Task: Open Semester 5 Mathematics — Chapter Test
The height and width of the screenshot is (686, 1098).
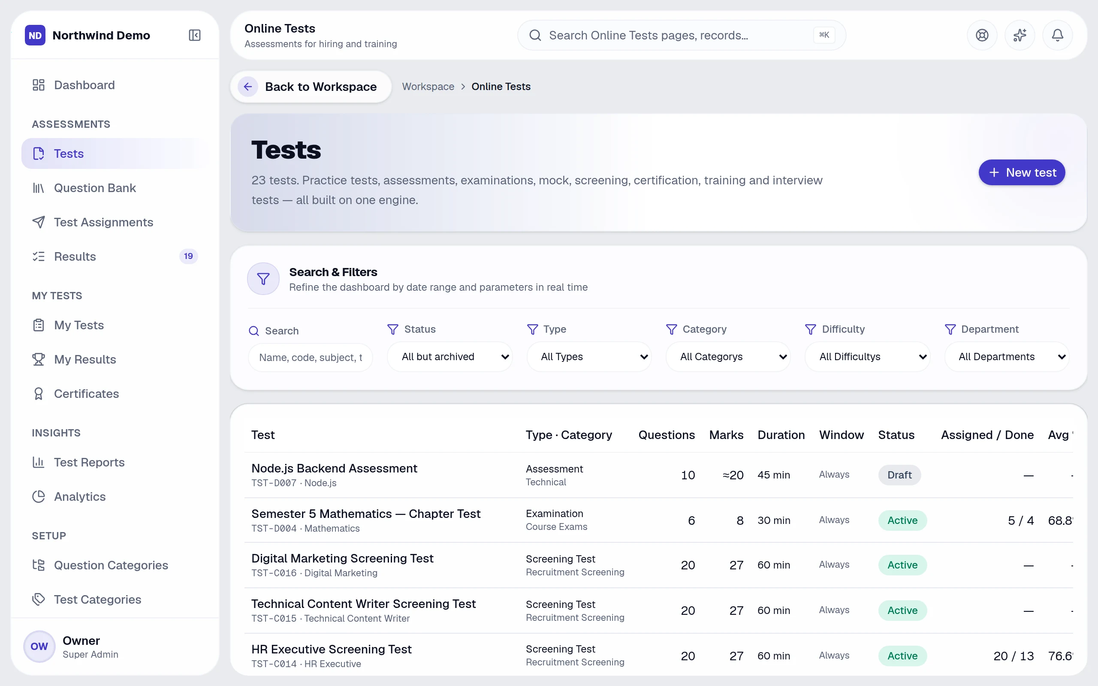Action: (366, 514)
